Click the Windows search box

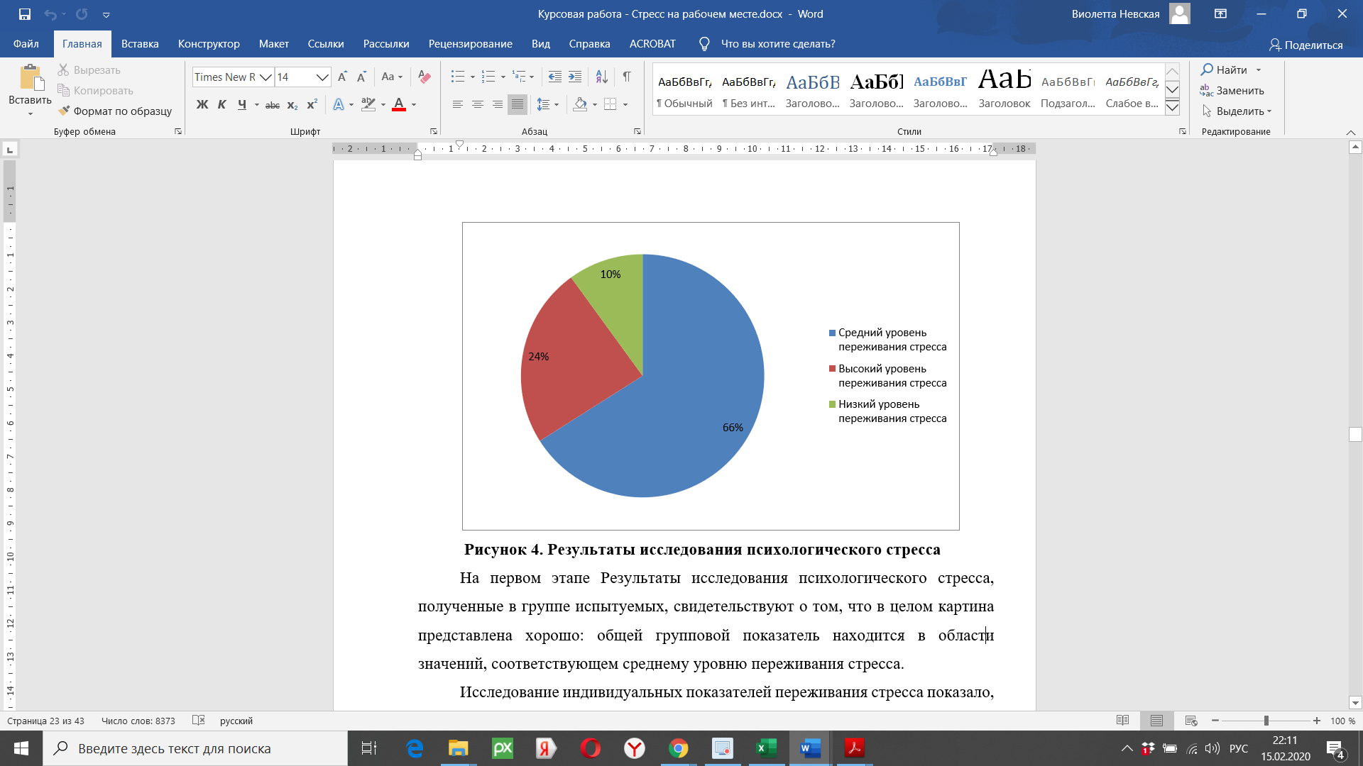click(196, 748)
